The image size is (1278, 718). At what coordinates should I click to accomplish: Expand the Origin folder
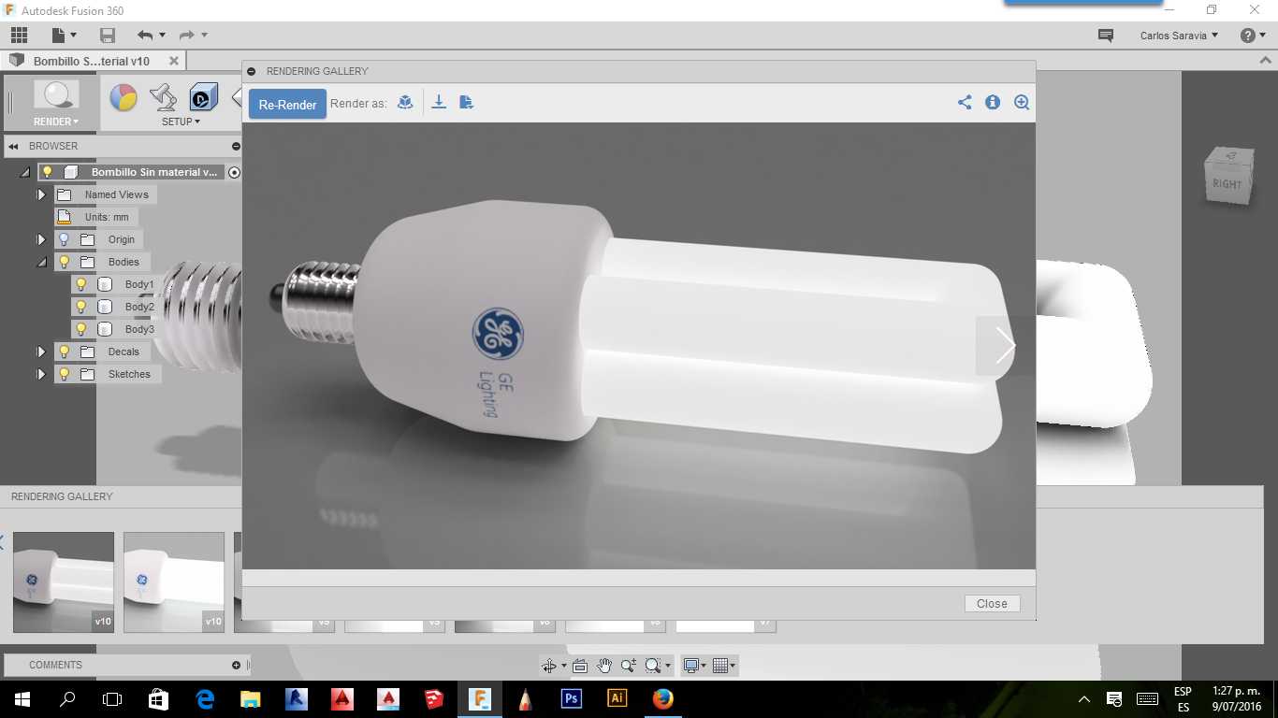pyautogui.click(x=41, y=239)
